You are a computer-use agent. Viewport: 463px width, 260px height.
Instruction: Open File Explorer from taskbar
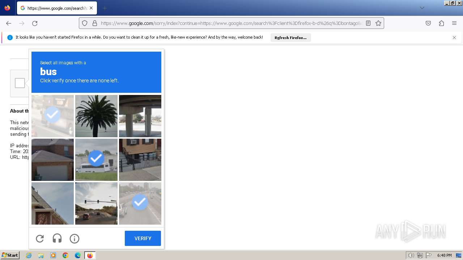pos(41,255)
